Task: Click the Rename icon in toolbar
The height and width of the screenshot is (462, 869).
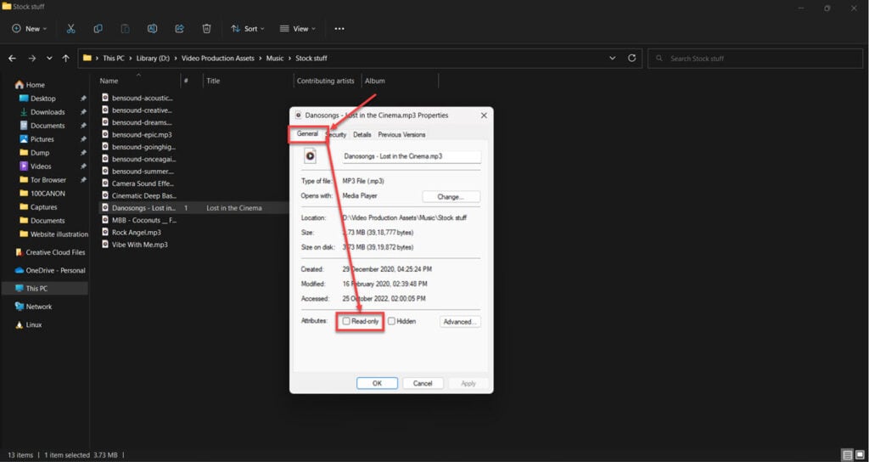Action: 152,29
